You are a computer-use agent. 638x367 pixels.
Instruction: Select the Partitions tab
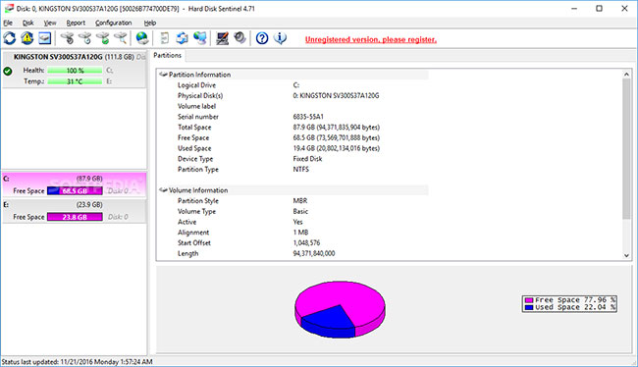pos(167,55)
